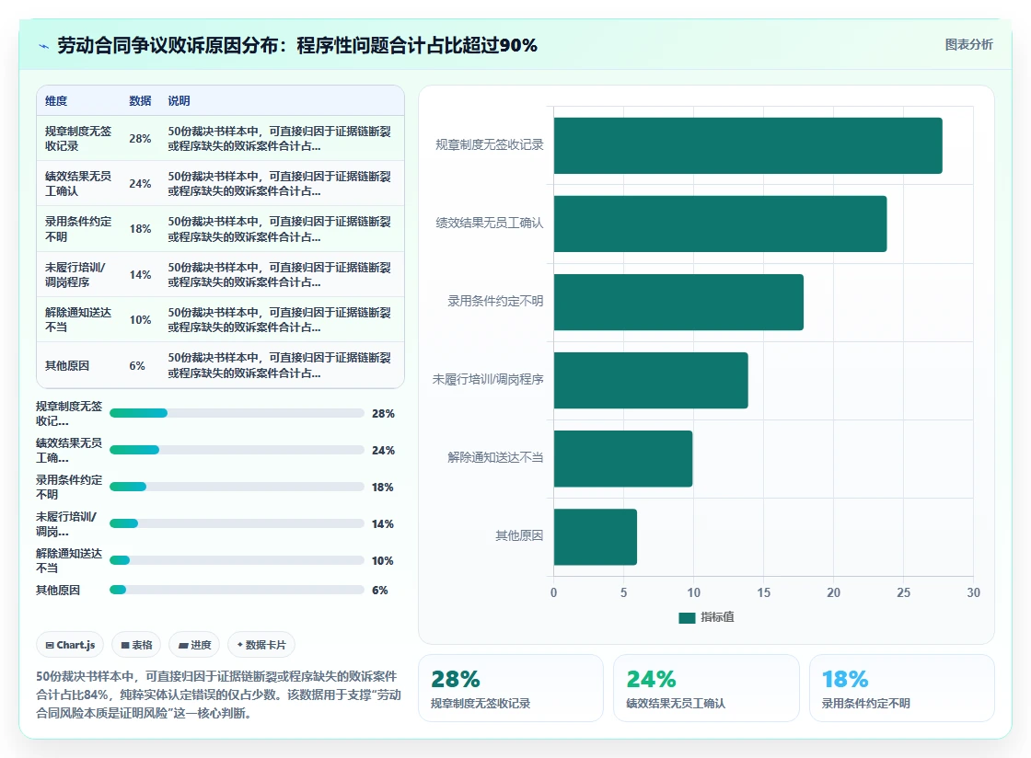1031x758 pixels.
Task: Click the y-axis label 其他原因 in chart
Action: click(519, 535)
